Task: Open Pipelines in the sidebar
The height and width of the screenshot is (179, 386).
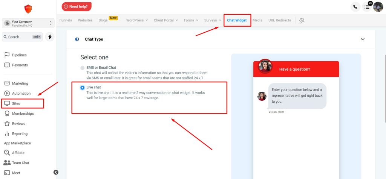Action: [x=19, y=55]
